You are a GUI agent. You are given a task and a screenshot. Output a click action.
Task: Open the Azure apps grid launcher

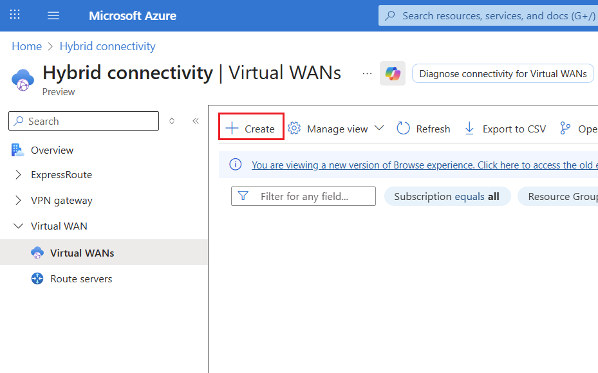click(15, 15)
